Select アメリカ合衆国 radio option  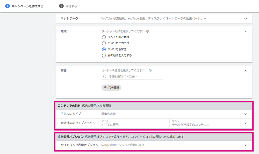[104, 49]
